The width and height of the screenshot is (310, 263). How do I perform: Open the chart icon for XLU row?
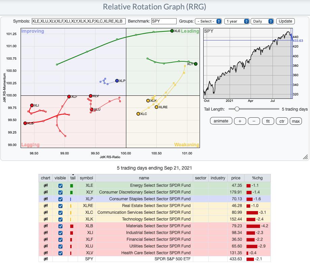click(x=46, y=246)
